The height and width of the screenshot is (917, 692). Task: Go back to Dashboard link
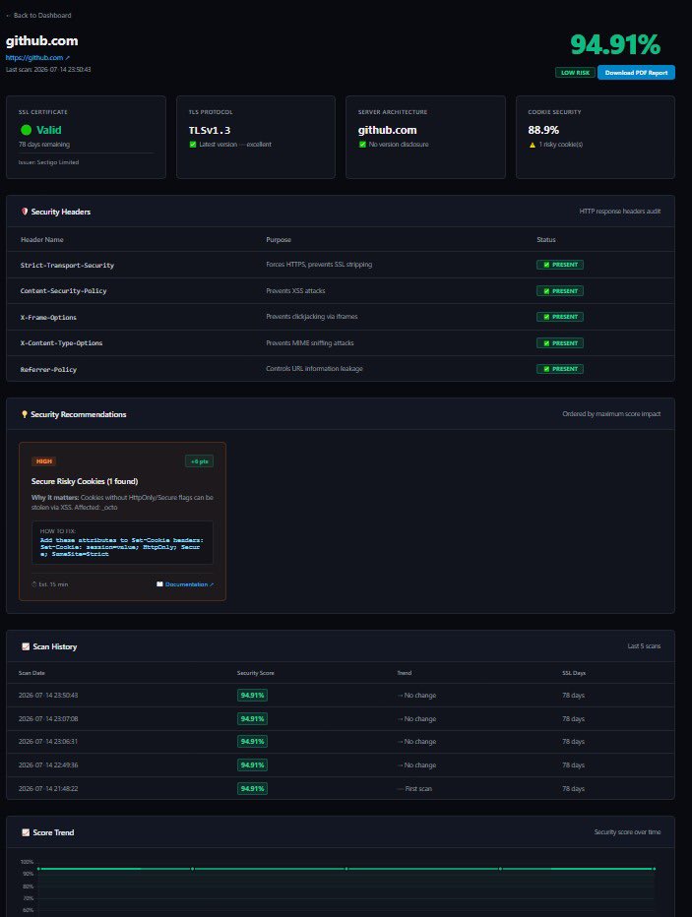click(38, 15)
